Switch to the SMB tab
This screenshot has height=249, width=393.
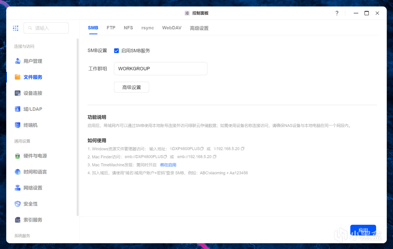tap(93, 28)
